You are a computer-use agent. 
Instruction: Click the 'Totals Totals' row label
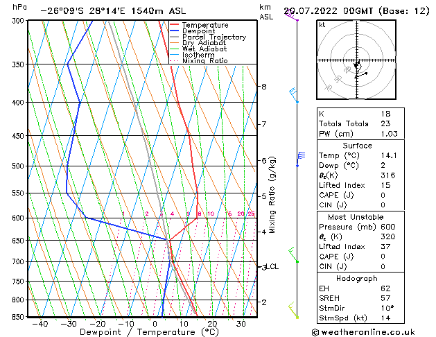(344, 123)
